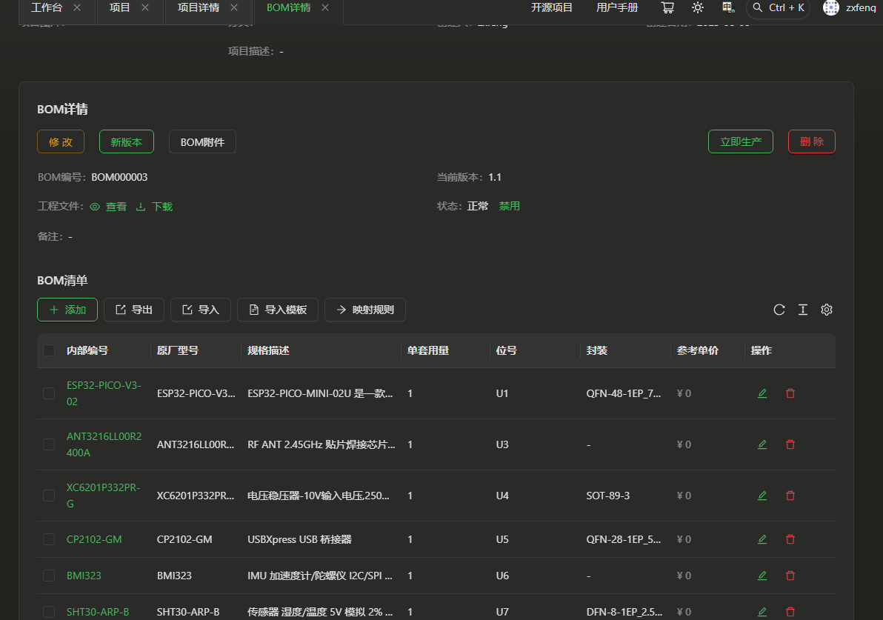Delete the ANT3216LL00R2400A row

pos(790,444)
